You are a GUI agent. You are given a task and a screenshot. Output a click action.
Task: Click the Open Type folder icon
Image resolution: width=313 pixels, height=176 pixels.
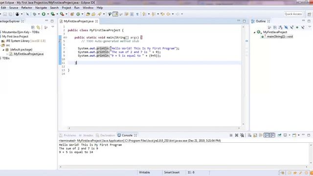pos(88,14)
